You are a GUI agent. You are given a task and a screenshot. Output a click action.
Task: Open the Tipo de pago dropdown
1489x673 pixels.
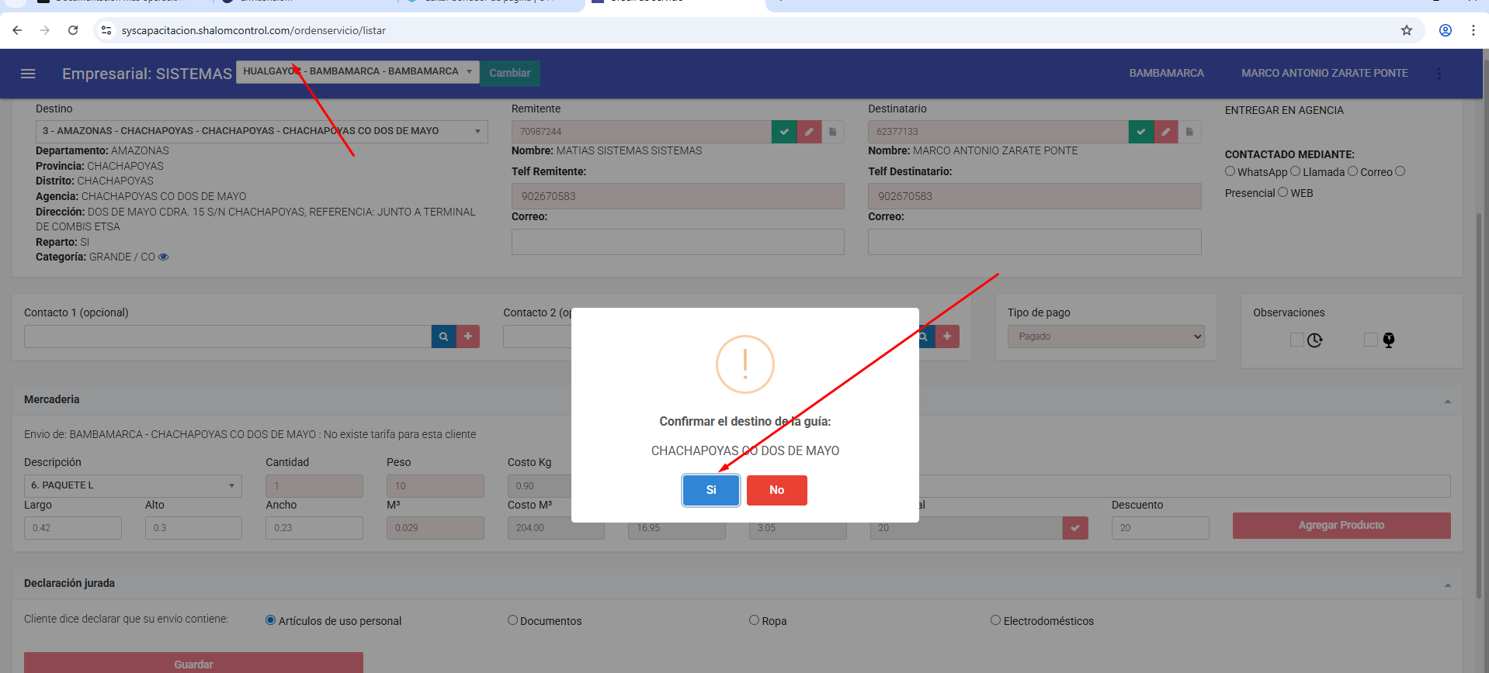click(x=1105, y=336)
